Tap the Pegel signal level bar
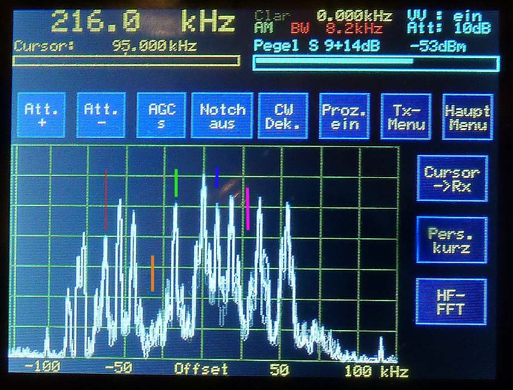Image resolution: width=513 pixels, height=390 pixels. pos(376,63)
